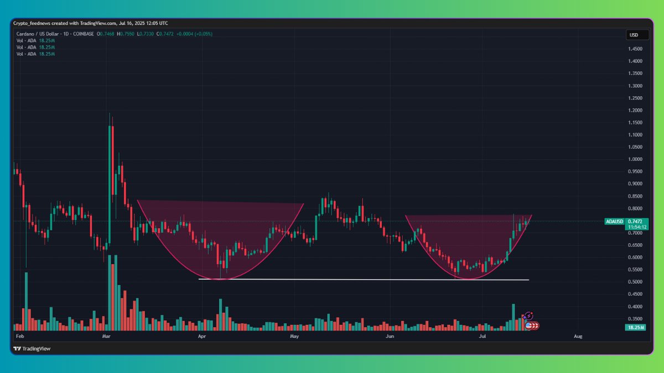The image size is (664, 373).
Task: Select the second Vol · ADA legend entry
Action: [x=28, y=47]
